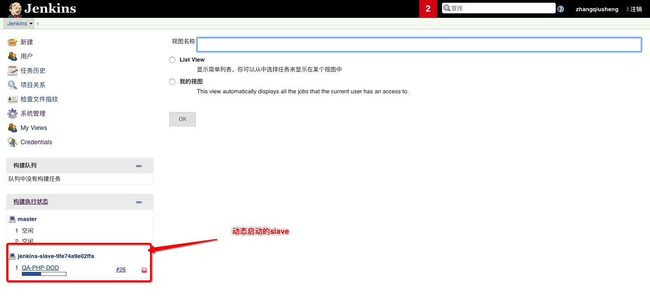The image size is (650, 300).
Task: Click the 任务历史 notepad icon
Action: click(12, 71)
